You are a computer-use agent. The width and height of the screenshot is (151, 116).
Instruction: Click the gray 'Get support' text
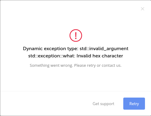pyautogui.click(x=103, y=104)
